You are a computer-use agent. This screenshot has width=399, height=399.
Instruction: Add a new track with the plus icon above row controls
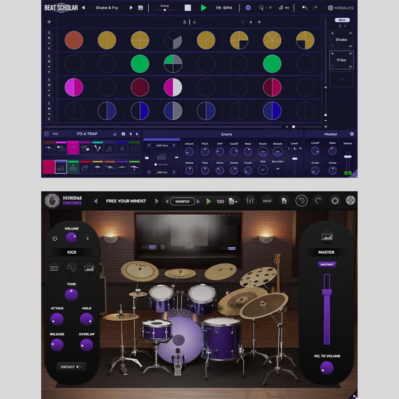(x=49, y=22)
